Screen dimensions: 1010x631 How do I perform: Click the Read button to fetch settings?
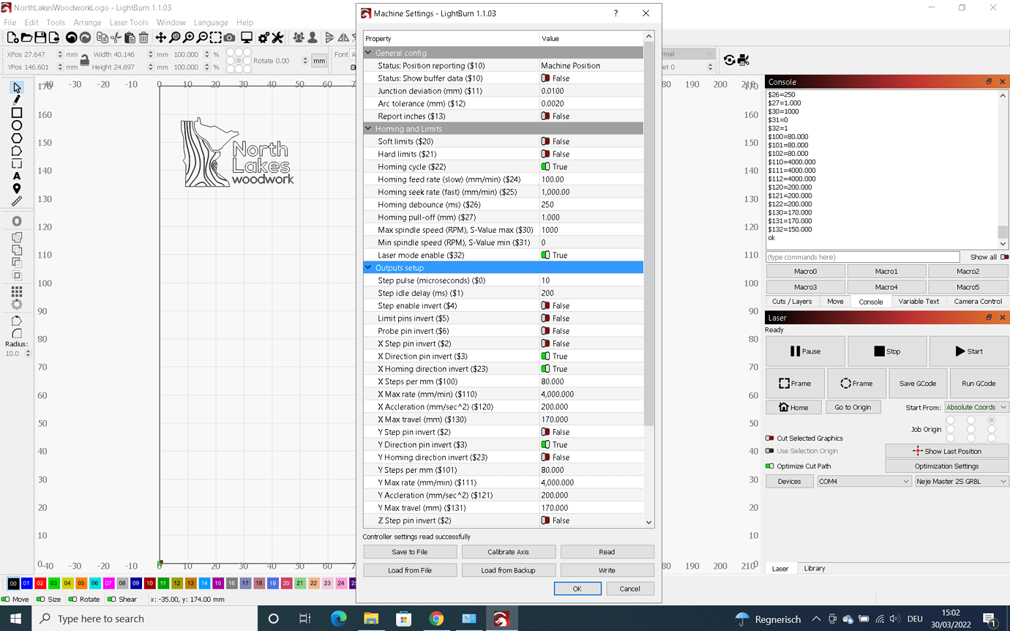tap(607, 551)
